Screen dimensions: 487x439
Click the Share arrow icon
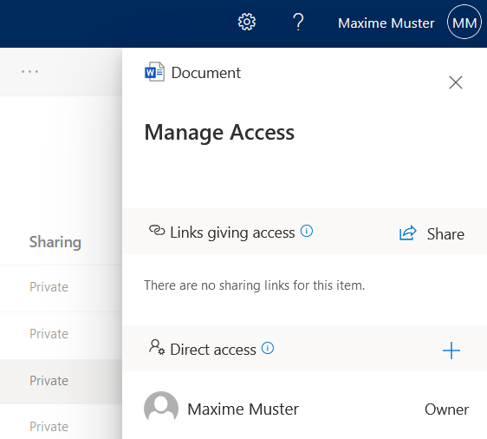407,233
